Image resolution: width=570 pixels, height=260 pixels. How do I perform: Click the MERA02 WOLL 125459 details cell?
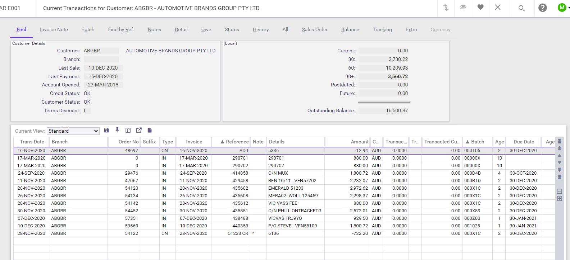point(295,195)
